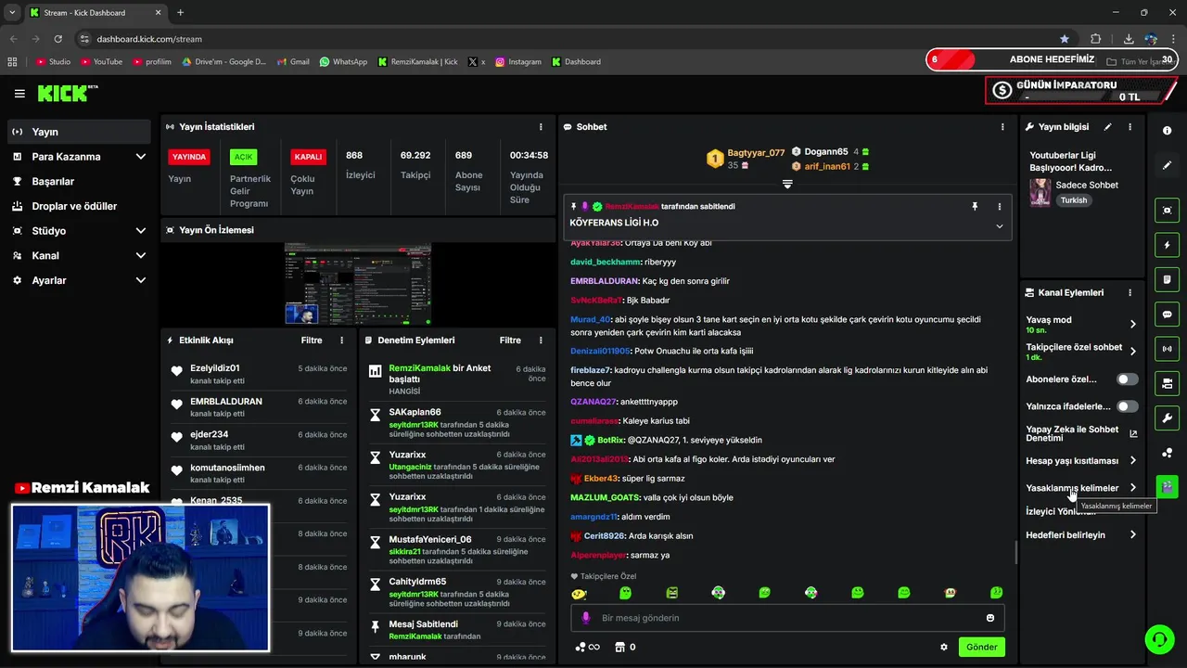The width and height of the screenshot is (1187, 668).
Task: Collapse the chat leaderboard arrow below top gifters
Action: pos(787,184)
